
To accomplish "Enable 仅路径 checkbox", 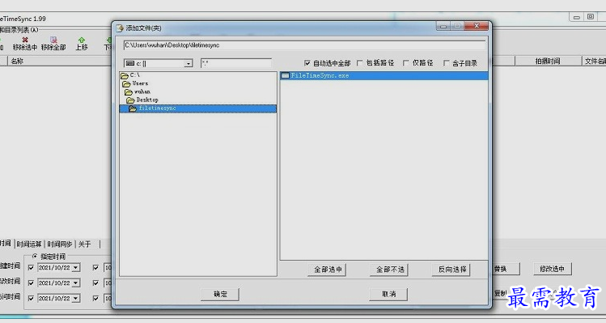I will coord(406,63).
